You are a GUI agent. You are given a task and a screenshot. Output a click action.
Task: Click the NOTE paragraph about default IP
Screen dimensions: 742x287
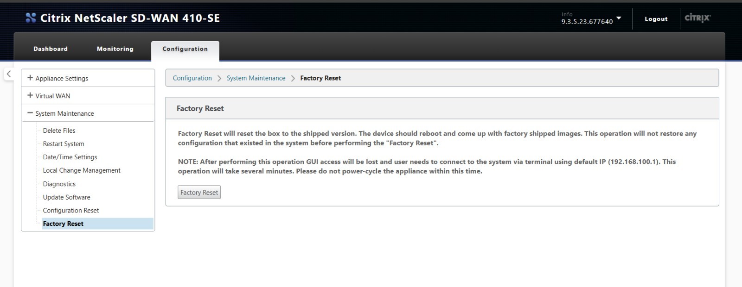pyautogui.click(x=427, y=166)
